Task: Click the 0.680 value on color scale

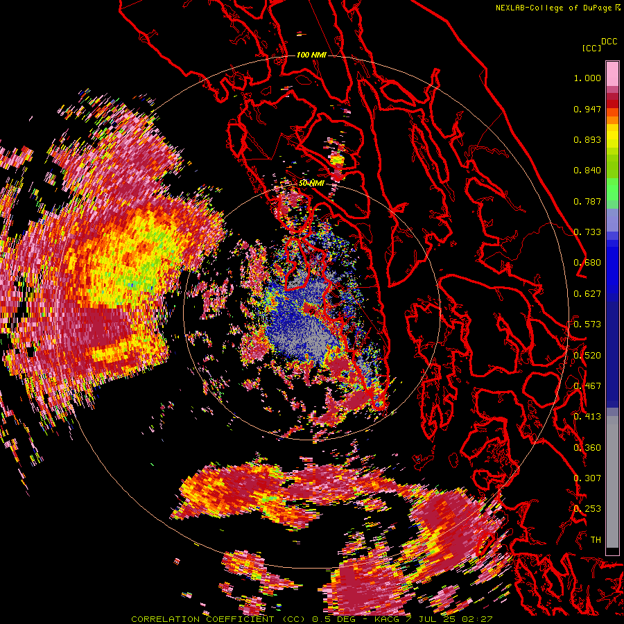Action: [x=587, y=263]
